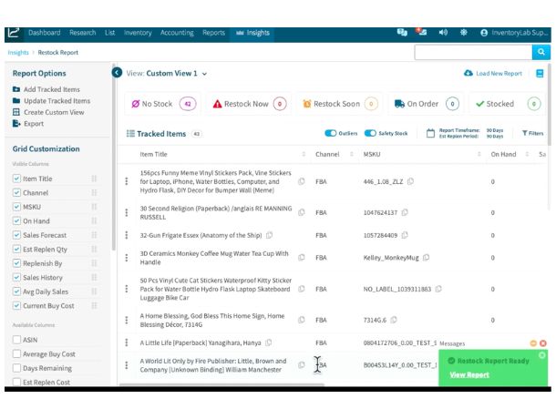Click View Report link in notification

469,374
